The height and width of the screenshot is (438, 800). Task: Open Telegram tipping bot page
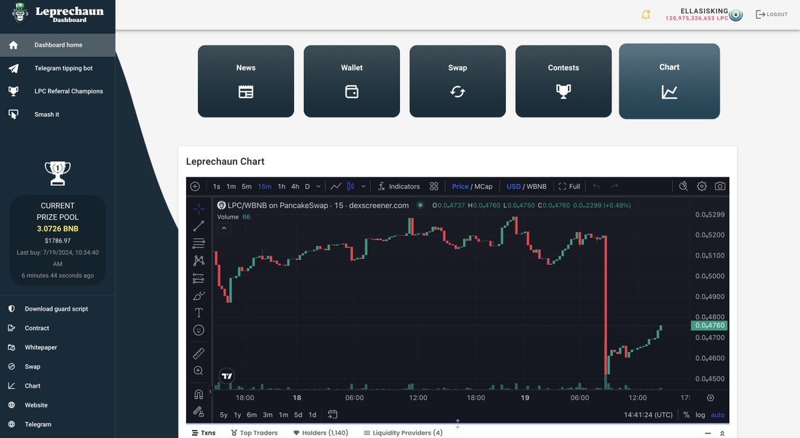[x=57, y=68]
